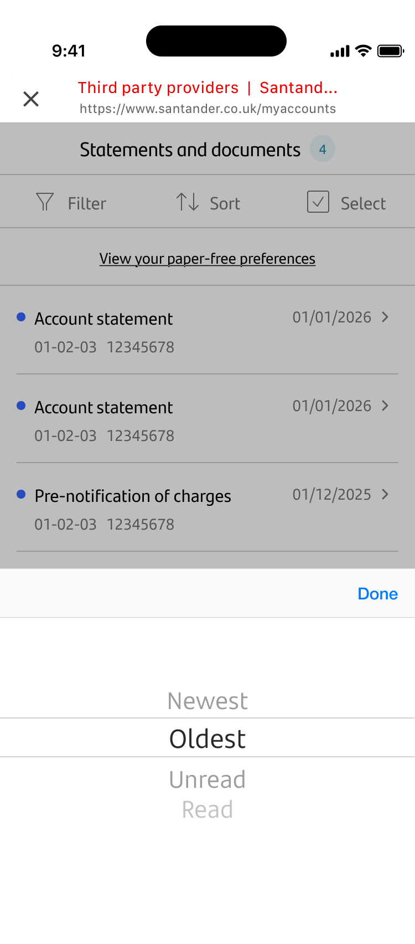This screenshot has height=944, width=415.
Task: Close the in-app browser with X icon
Action: pyautogui.click(x=31, y=99)
